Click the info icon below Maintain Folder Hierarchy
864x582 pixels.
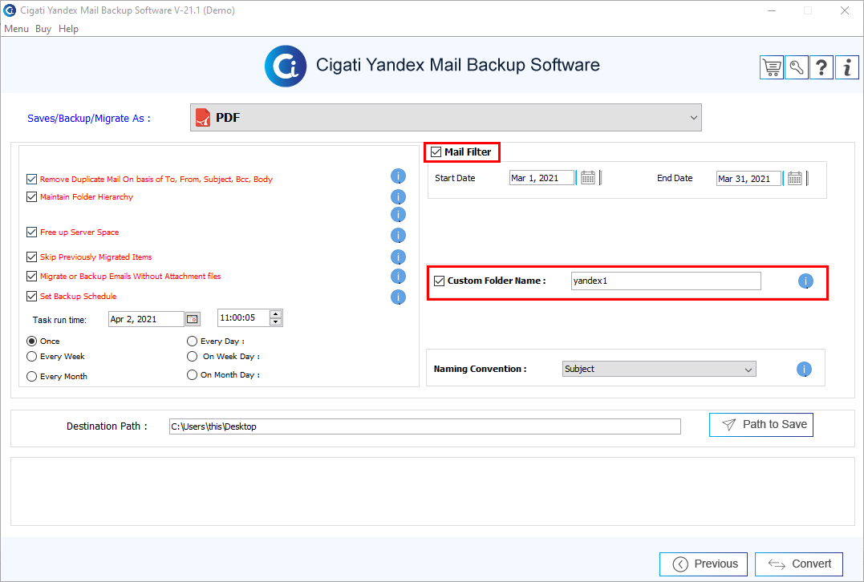click(398, 215)
